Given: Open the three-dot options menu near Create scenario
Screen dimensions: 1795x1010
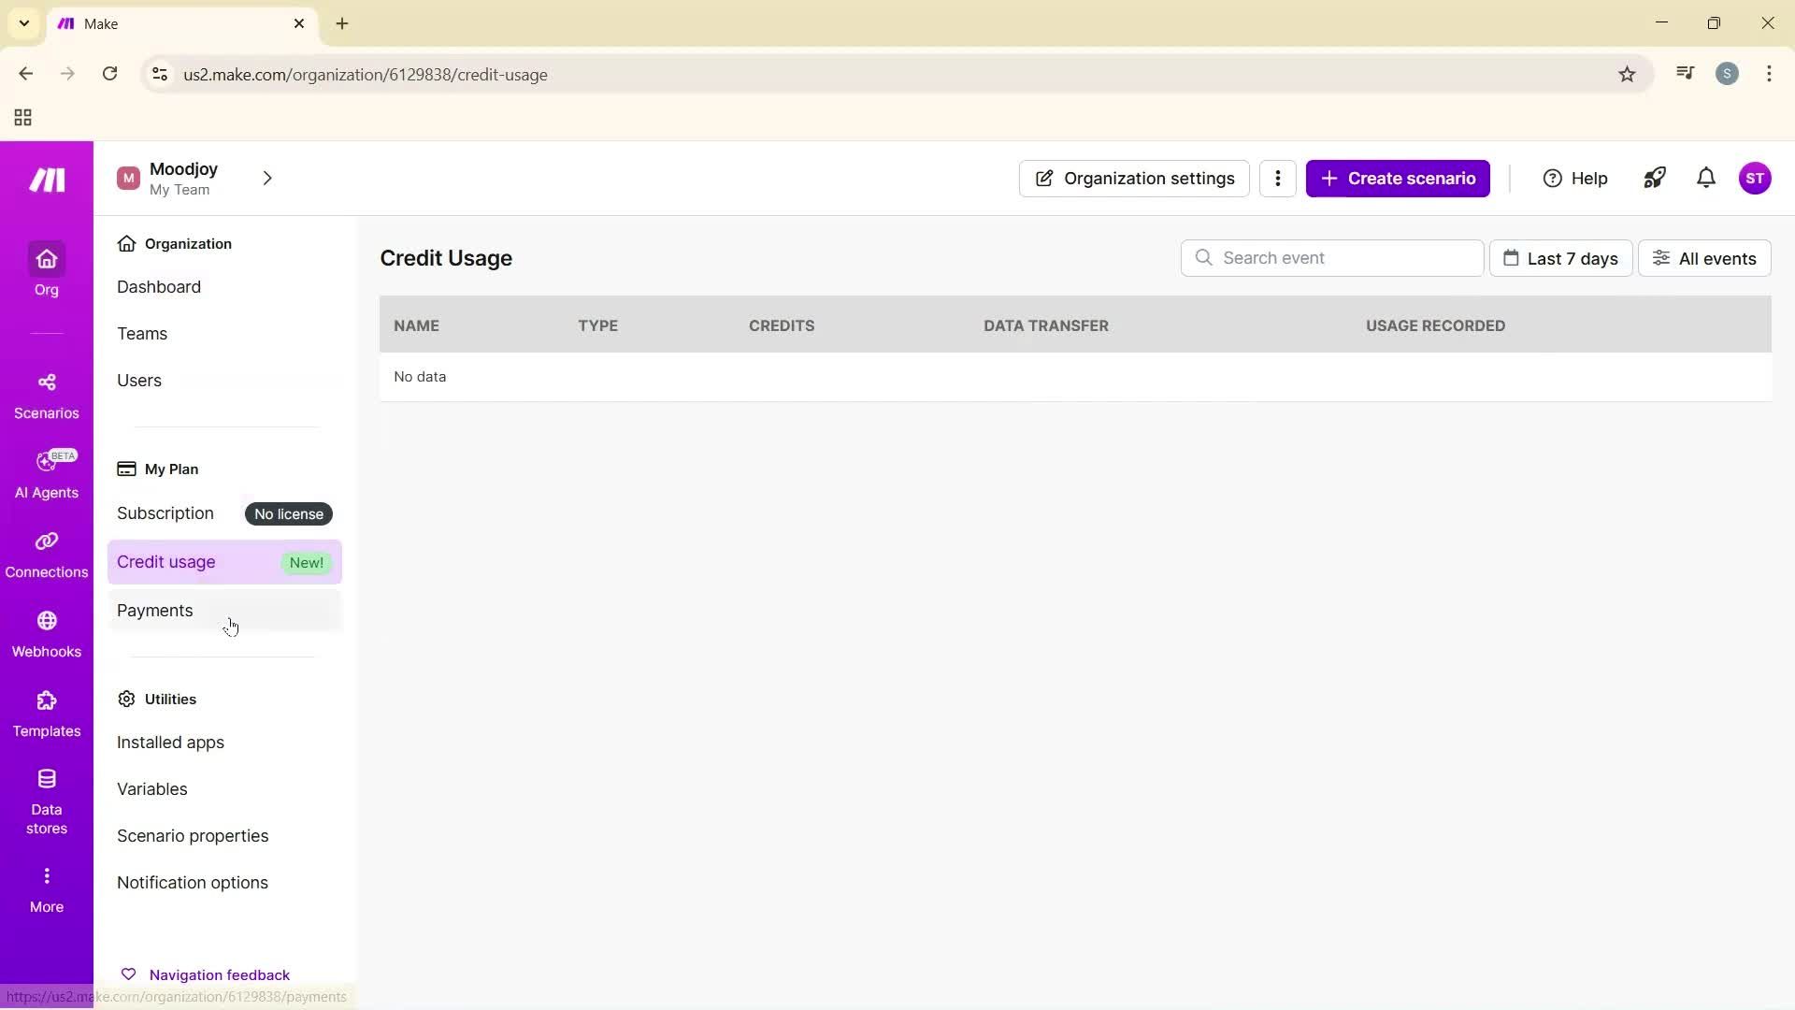Looking at the screenshot, I should click(x=1277, y=178).
